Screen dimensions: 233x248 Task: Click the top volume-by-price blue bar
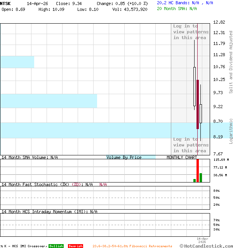17,62
